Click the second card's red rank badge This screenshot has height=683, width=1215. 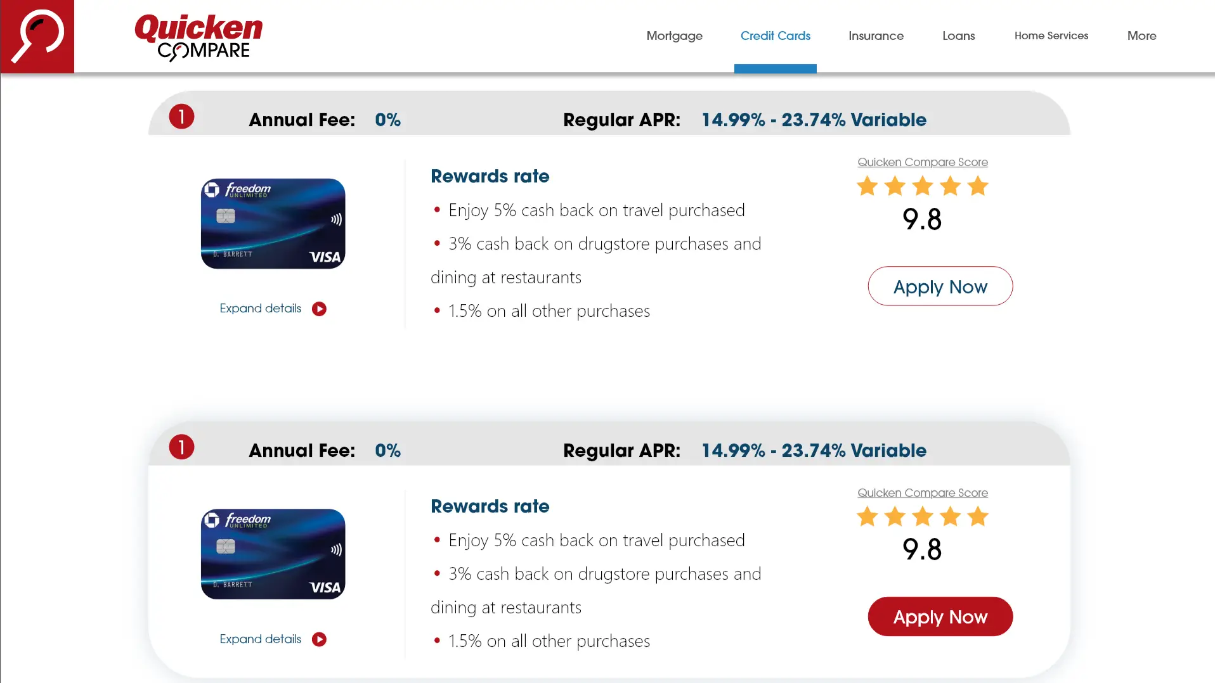[x=181, y=447]
